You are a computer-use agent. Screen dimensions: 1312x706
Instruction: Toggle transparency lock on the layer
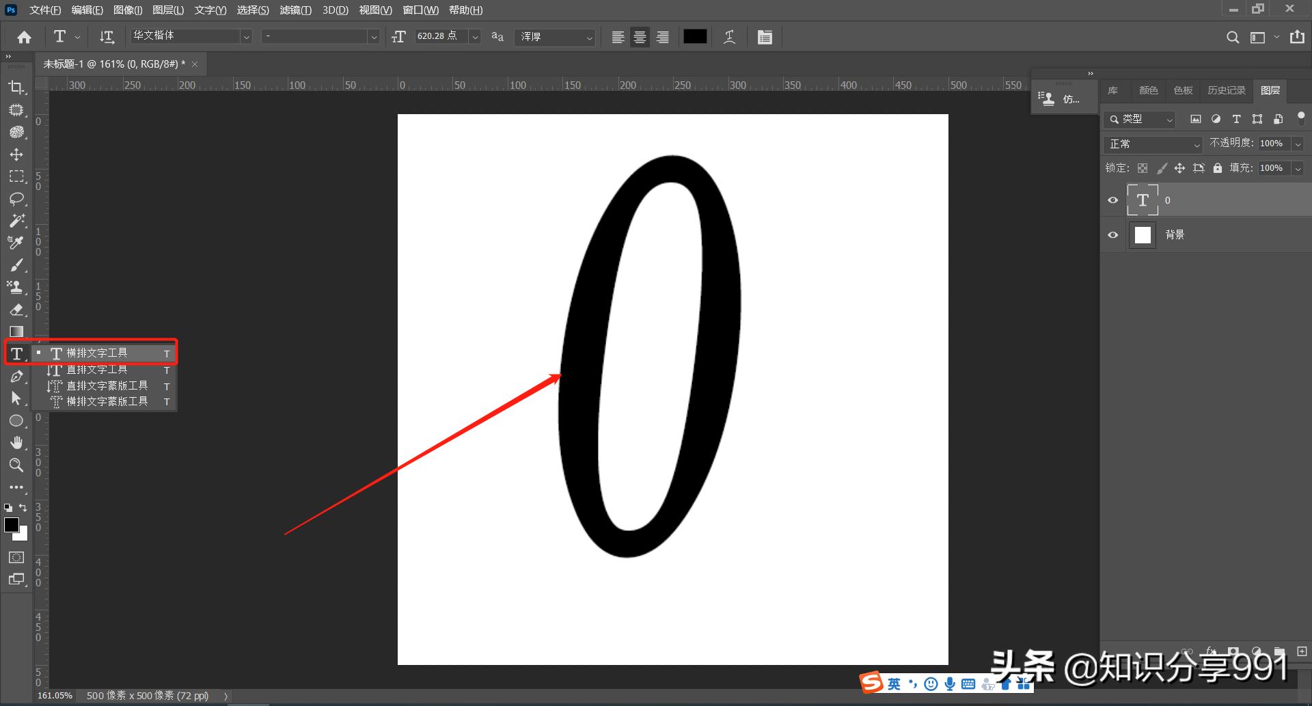[1142, 167]
